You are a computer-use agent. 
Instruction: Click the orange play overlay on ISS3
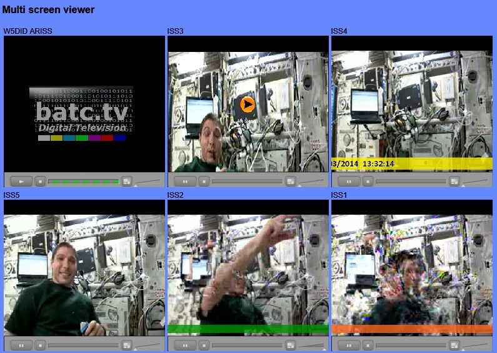248,105
